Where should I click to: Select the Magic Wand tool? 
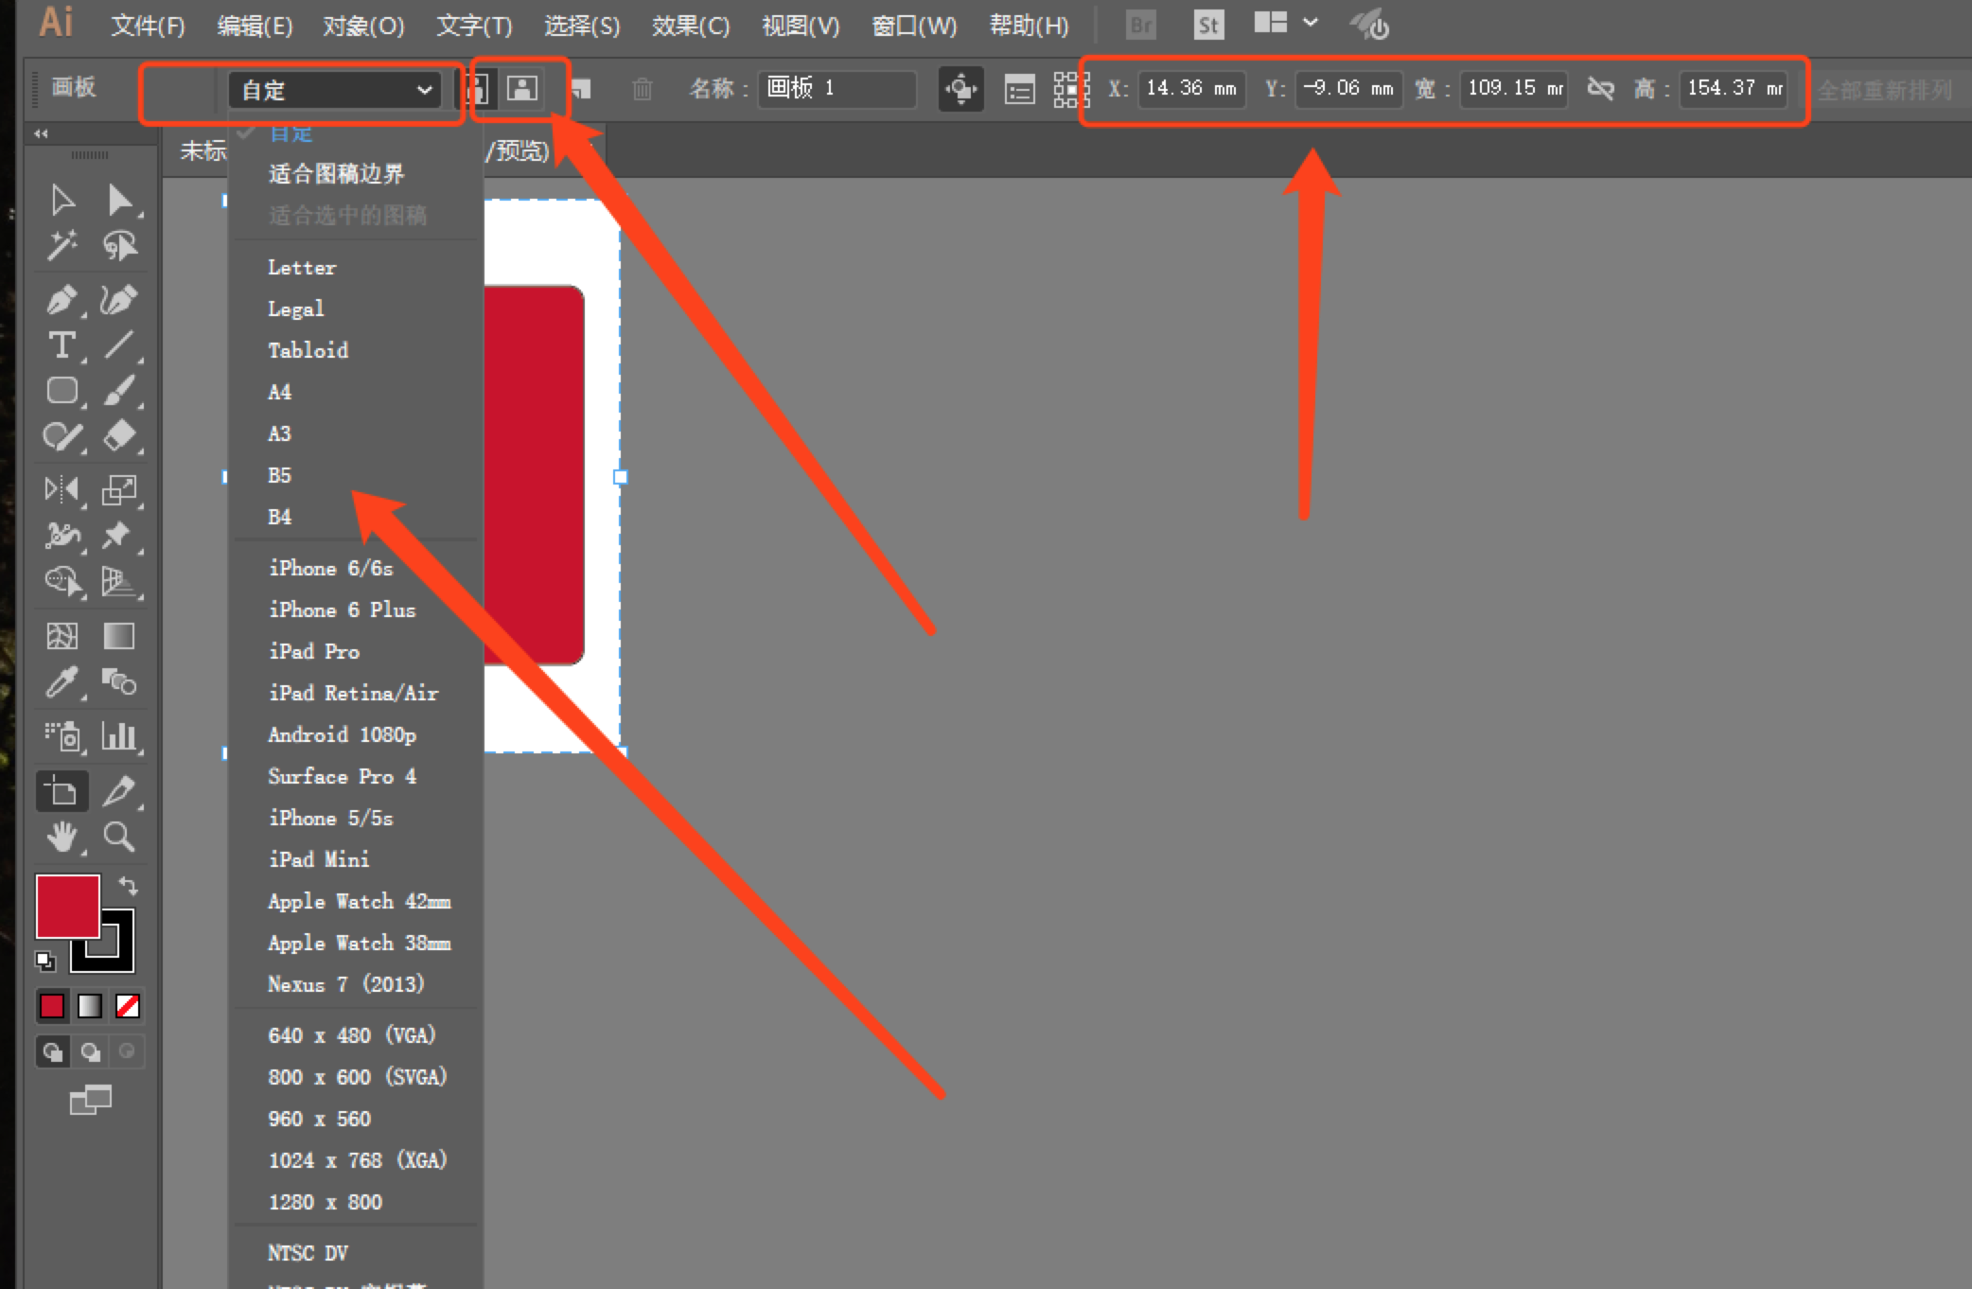61,246
